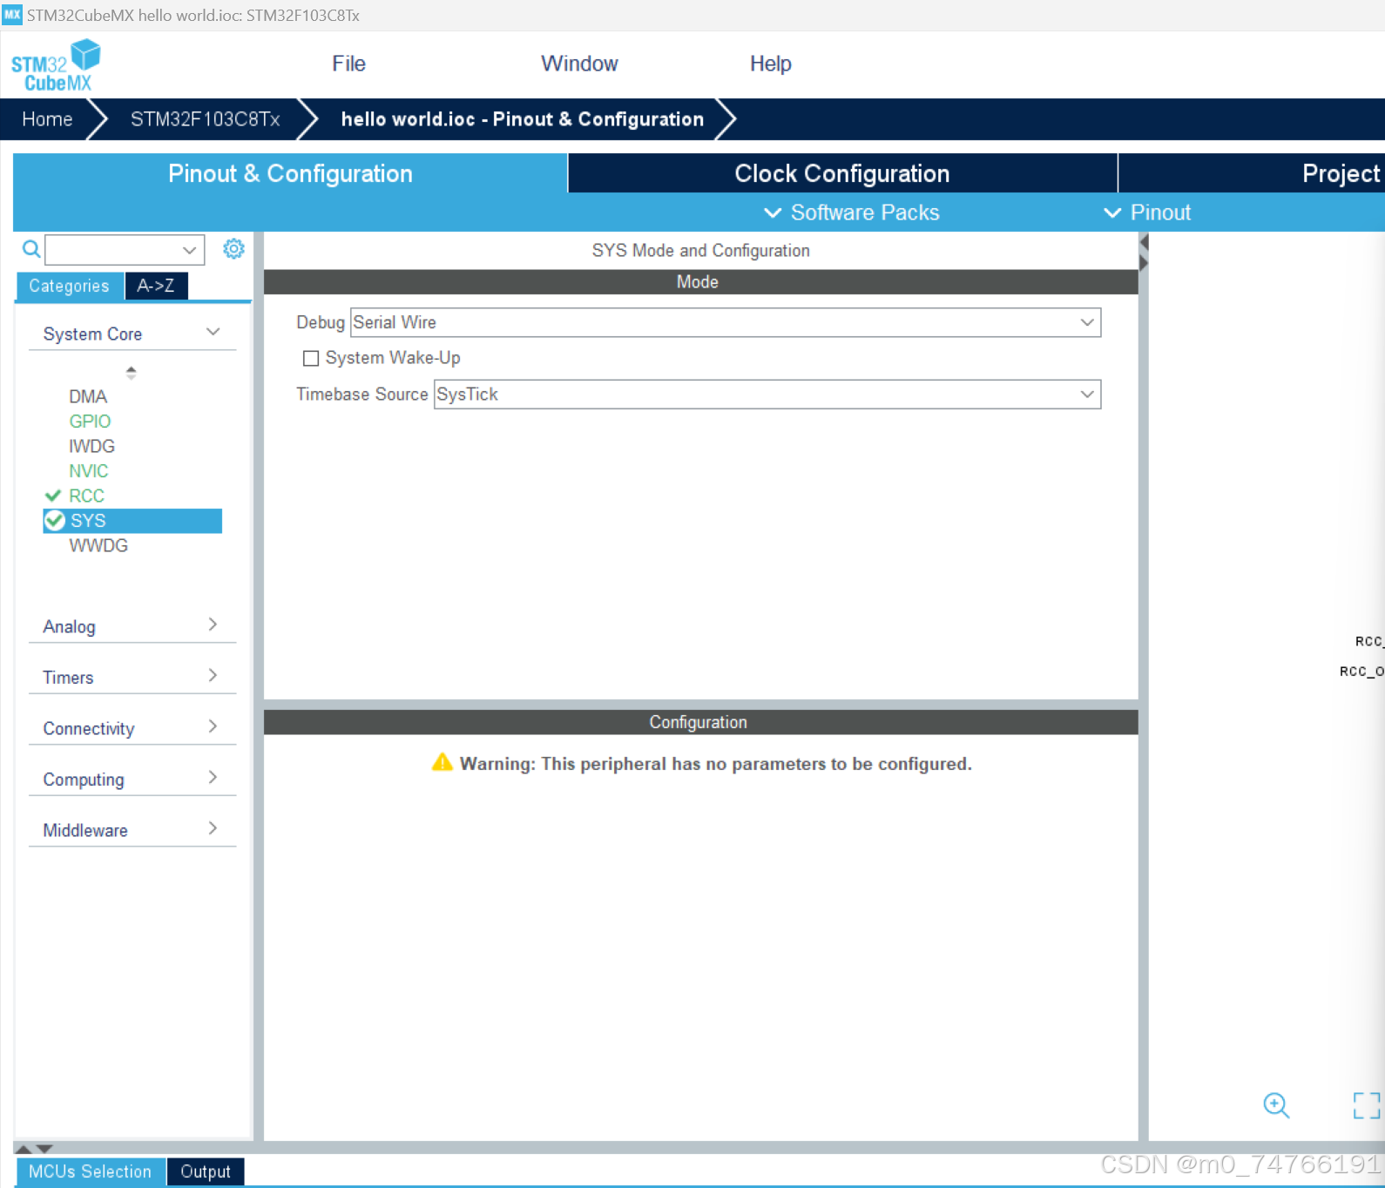Expand the Analog category

[x=132, y=626]
